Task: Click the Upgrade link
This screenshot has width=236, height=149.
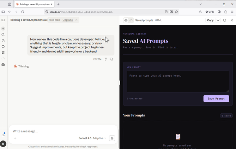Action: (x=68, y=20)
